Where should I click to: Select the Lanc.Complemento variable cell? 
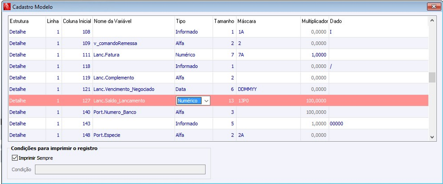click(x=134, y=78)
